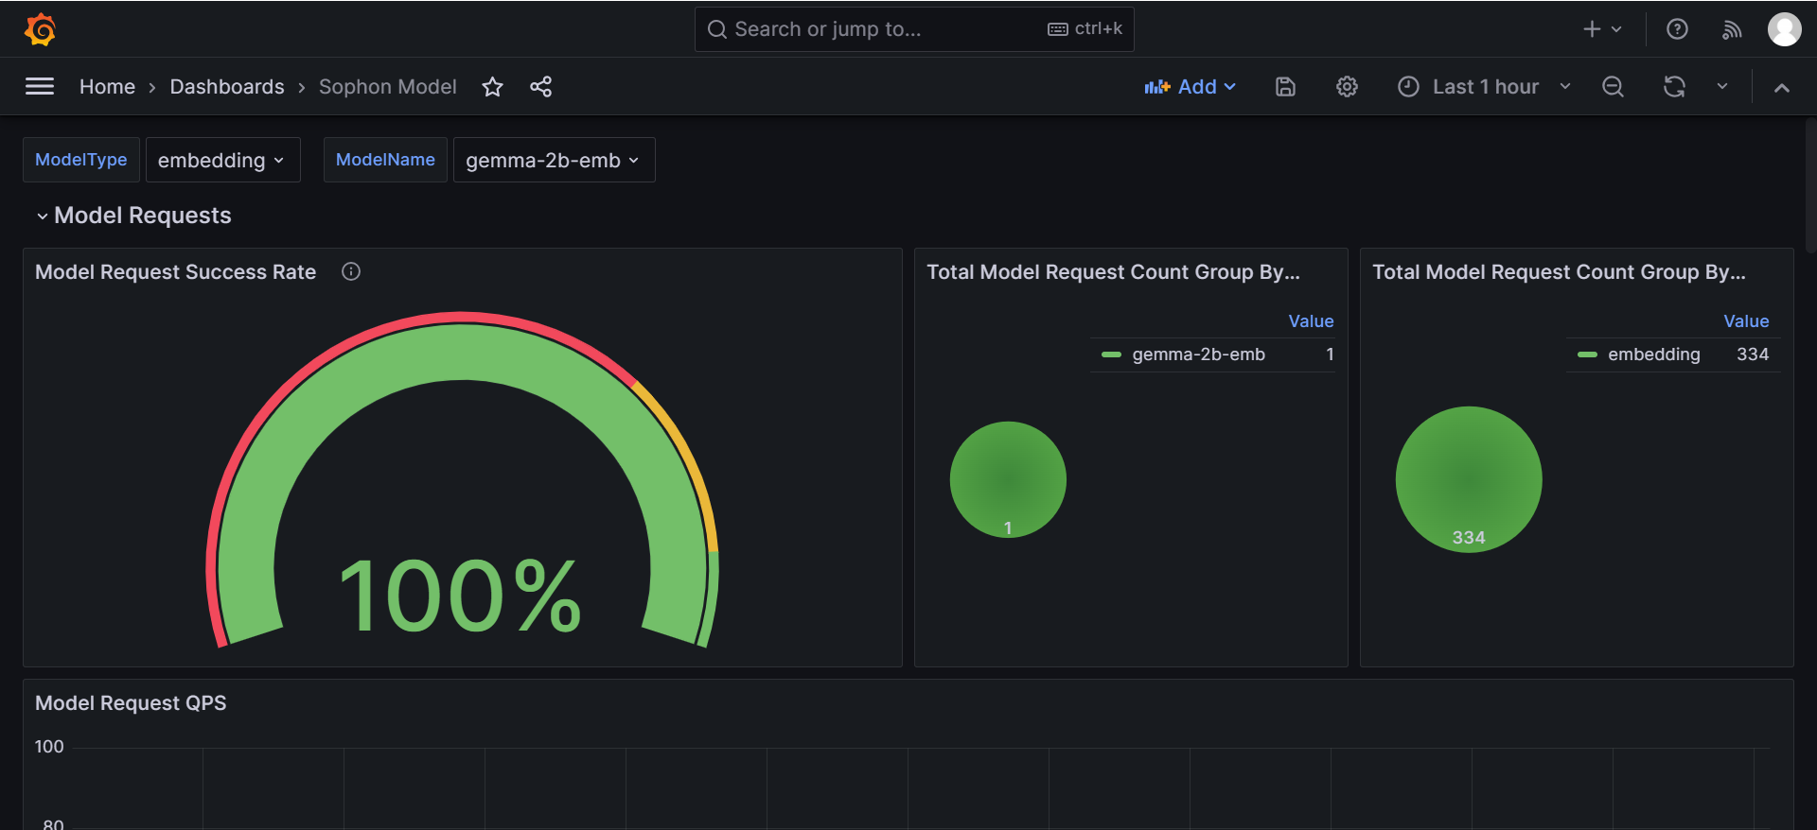Zoom out the time range
Image resolution: width=1817 pixels, height=830 pixels.
click(1613, 87)
